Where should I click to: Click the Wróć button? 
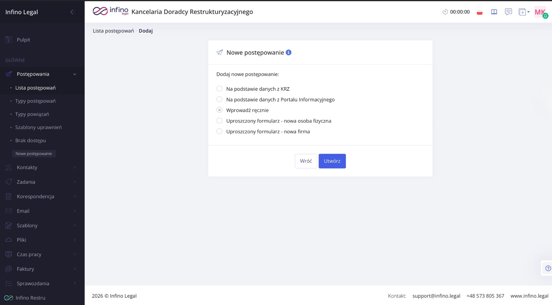coord(306,161)
